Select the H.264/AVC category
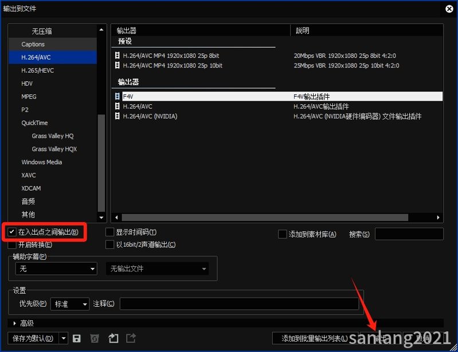458x352 pixels. tap(53, 57)
